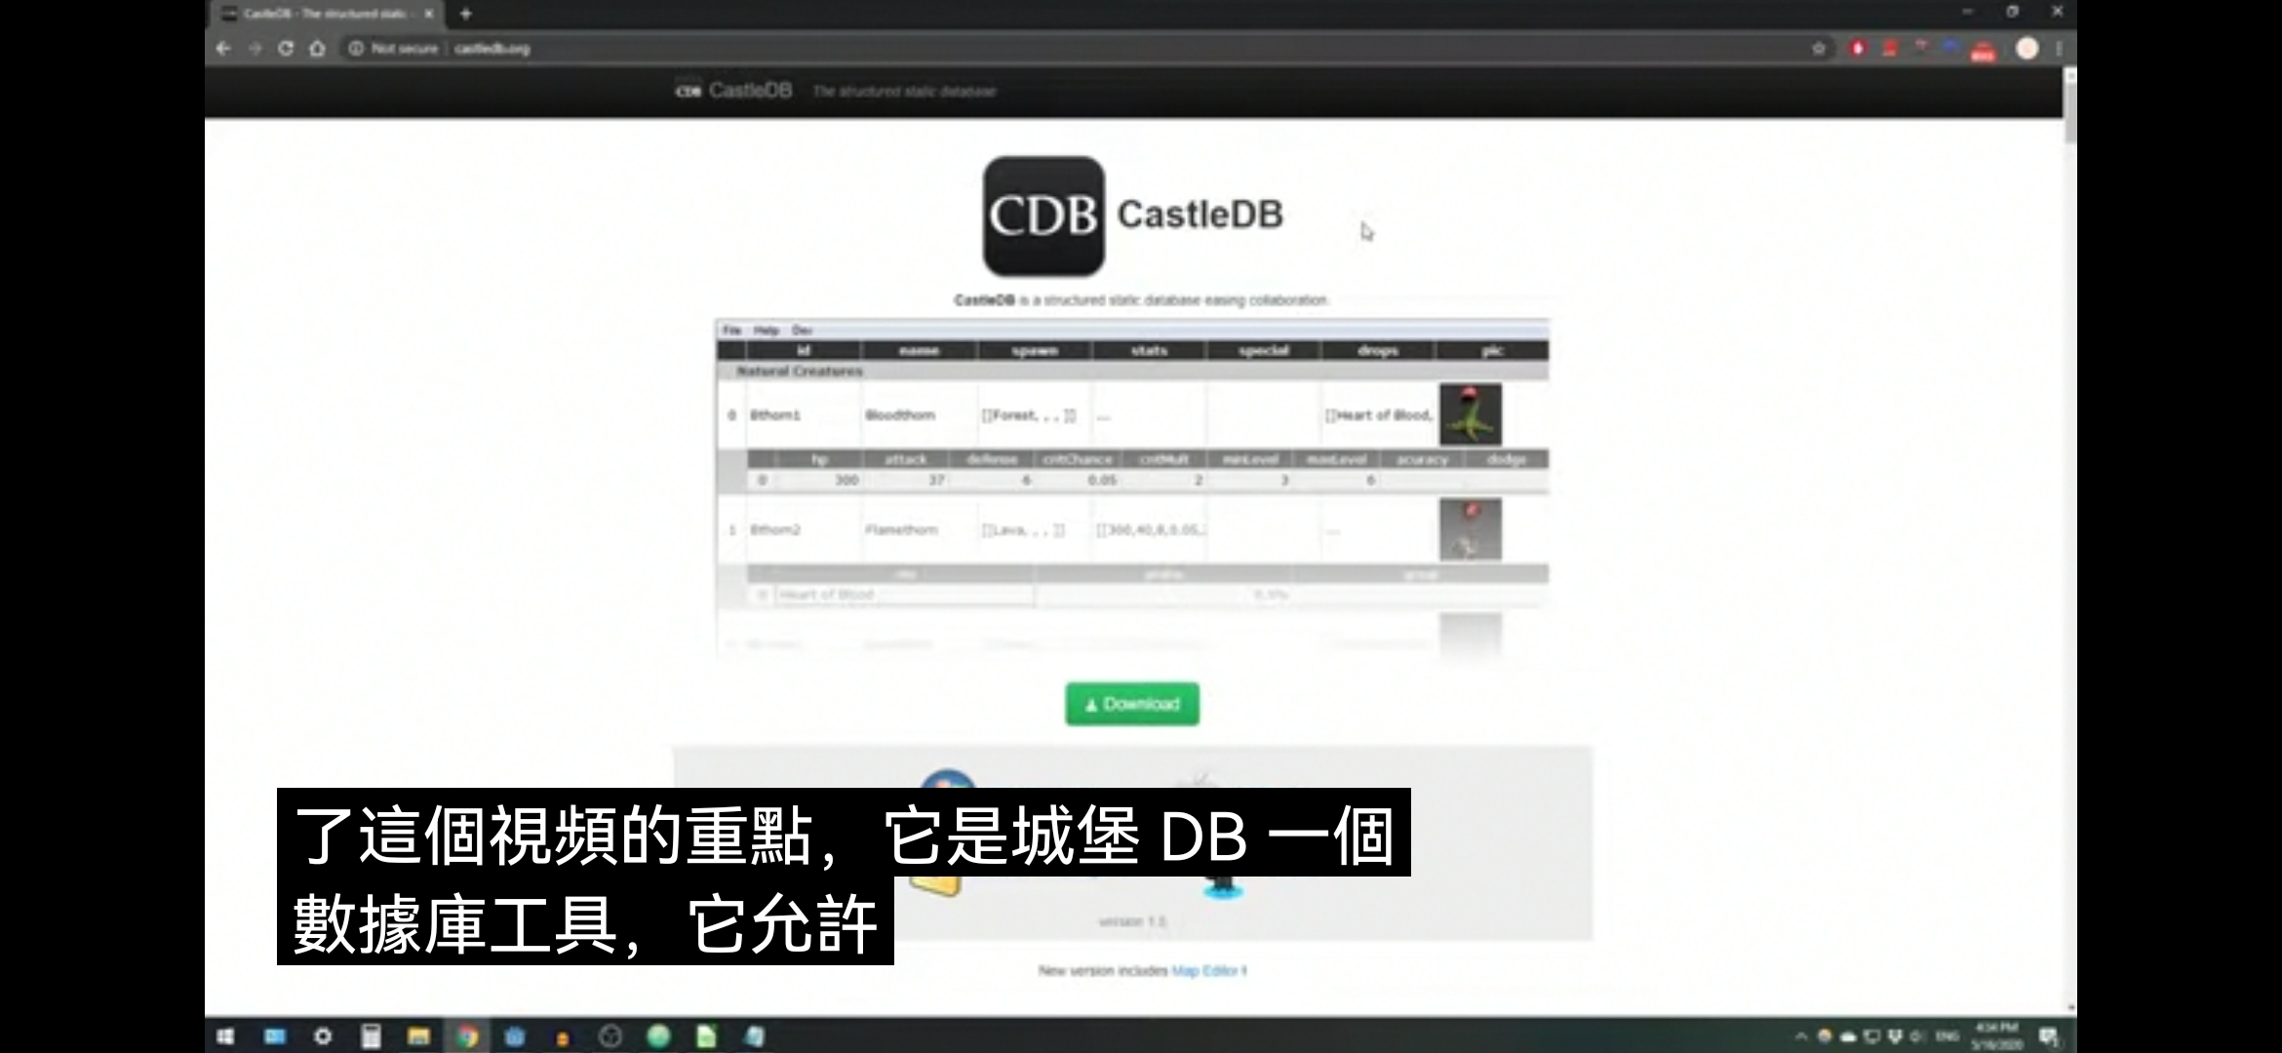This screenshot has width=2282, height=1053.
Task: Click the Help menu in the editor screenshot
Action: tap(767, 331)
